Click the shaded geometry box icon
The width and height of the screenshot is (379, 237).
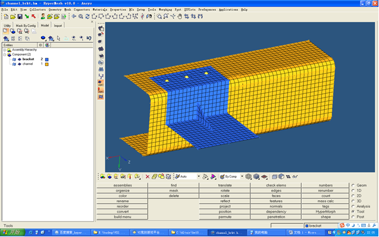coord(274,176)
